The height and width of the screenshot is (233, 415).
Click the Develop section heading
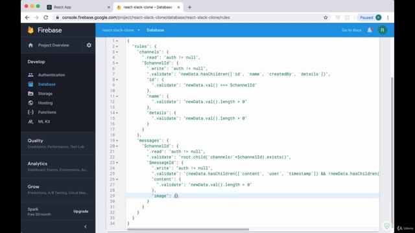[x=36, y=62]
